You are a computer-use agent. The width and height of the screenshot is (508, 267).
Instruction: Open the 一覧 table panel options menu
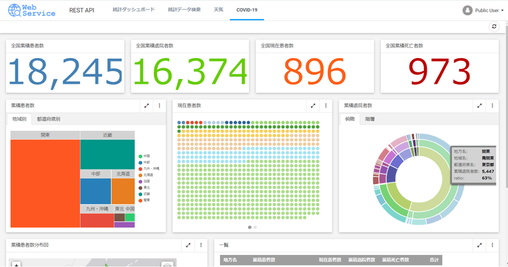coord(492,245)
